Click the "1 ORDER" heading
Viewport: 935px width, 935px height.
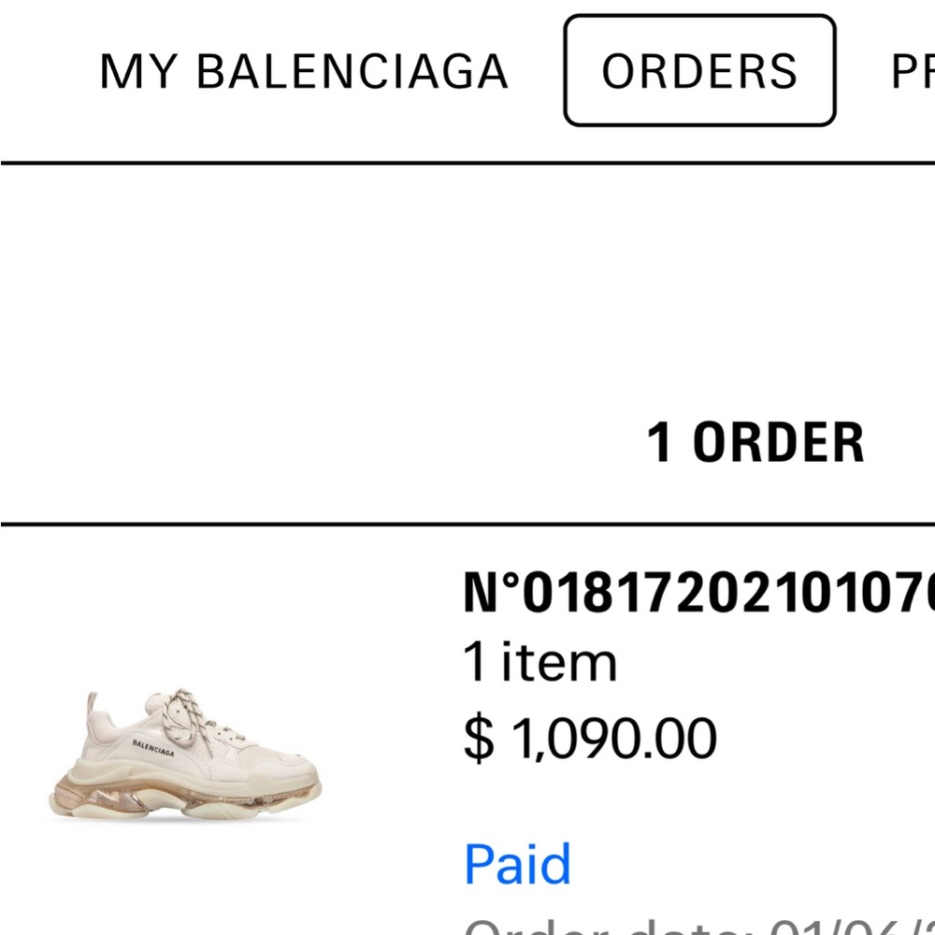[755, 442]
